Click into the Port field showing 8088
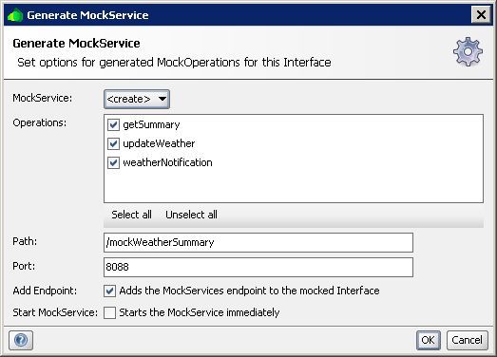The height and width of the screenshot is (357, 497). tap(258, 267)
